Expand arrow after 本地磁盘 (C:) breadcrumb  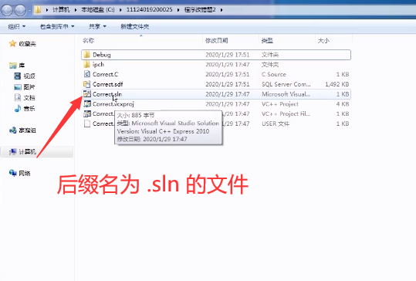120,10
